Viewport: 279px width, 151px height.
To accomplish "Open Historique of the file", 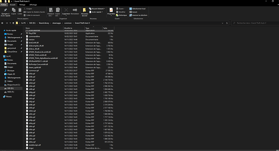I will click(121, 15).
